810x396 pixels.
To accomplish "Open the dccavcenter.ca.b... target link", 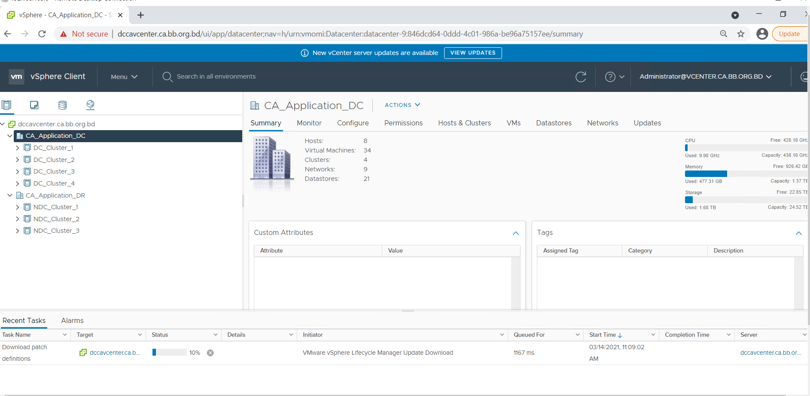I will click(x=115, y=353).
